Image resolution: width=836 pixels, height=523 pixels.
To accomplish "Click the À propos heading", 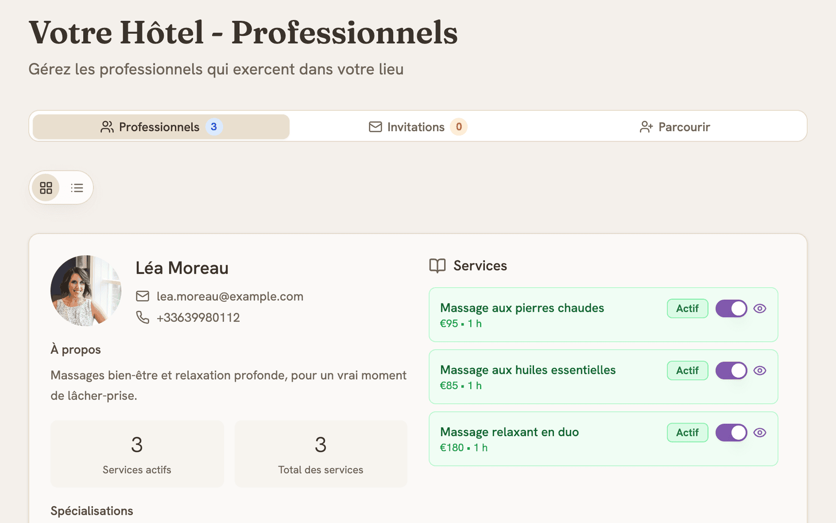I will [x=76, y=349].
